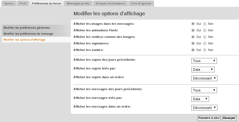Image resolution: width=239 pixels, height=122 pixels.
Task: Open the topics sorted by dropdown
Action: coord(203,69)
